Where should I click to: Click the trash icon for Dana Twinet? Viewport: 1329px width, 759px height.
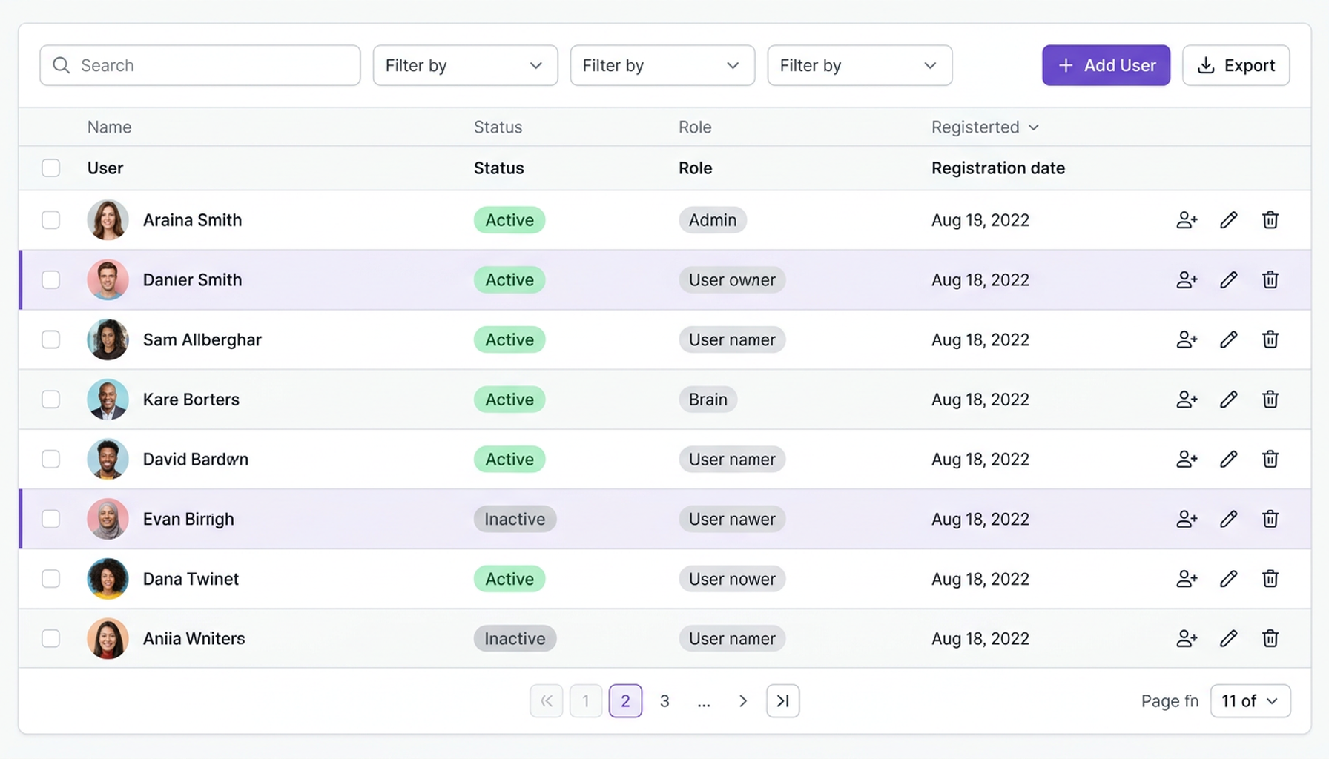[x=1270, y=579]
